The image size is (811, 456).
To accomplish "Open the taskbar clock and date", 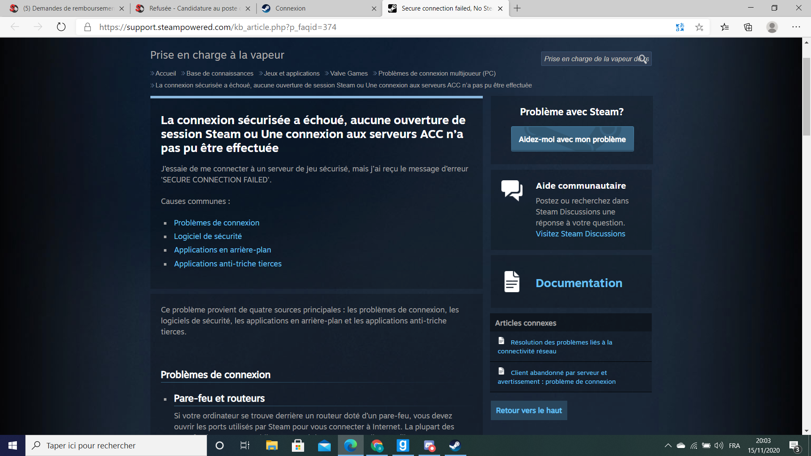I will pos(763,445).
